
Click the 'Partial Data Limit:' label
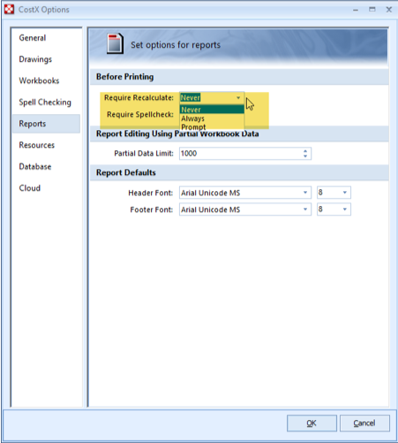point(144,154)
